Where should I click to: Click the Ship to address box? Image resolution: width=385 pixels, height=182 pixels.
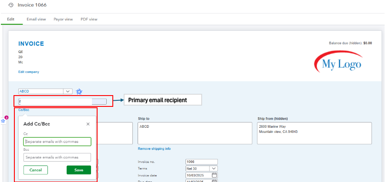(195, 133)
